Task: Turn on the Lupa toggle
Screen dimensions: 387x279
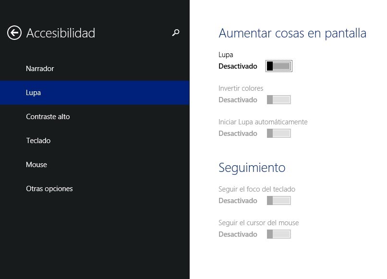Action: [x=279, y=66]
